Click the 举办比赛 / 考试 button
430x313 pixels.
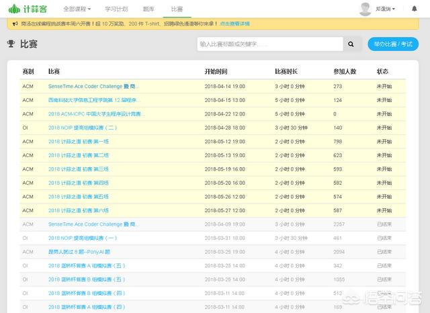[x=393, y=44]
